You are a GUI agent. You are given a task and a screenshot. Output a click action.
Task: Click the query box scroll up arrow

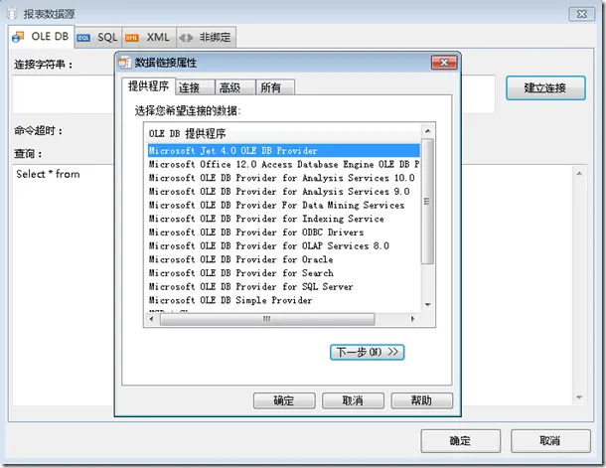(579, 174)
